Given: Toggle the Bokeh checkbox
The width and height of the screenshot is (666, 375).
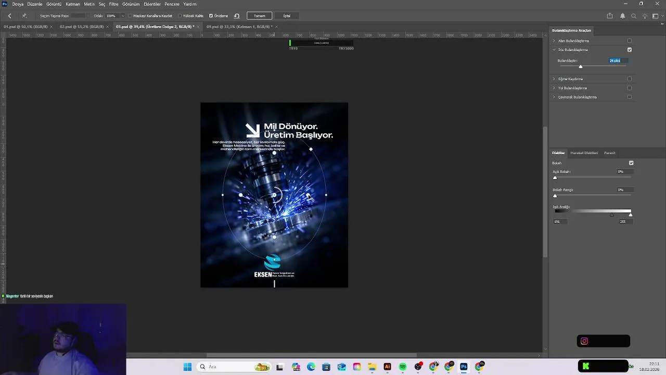Looking at the screenshot, I should tap(631, 163).
